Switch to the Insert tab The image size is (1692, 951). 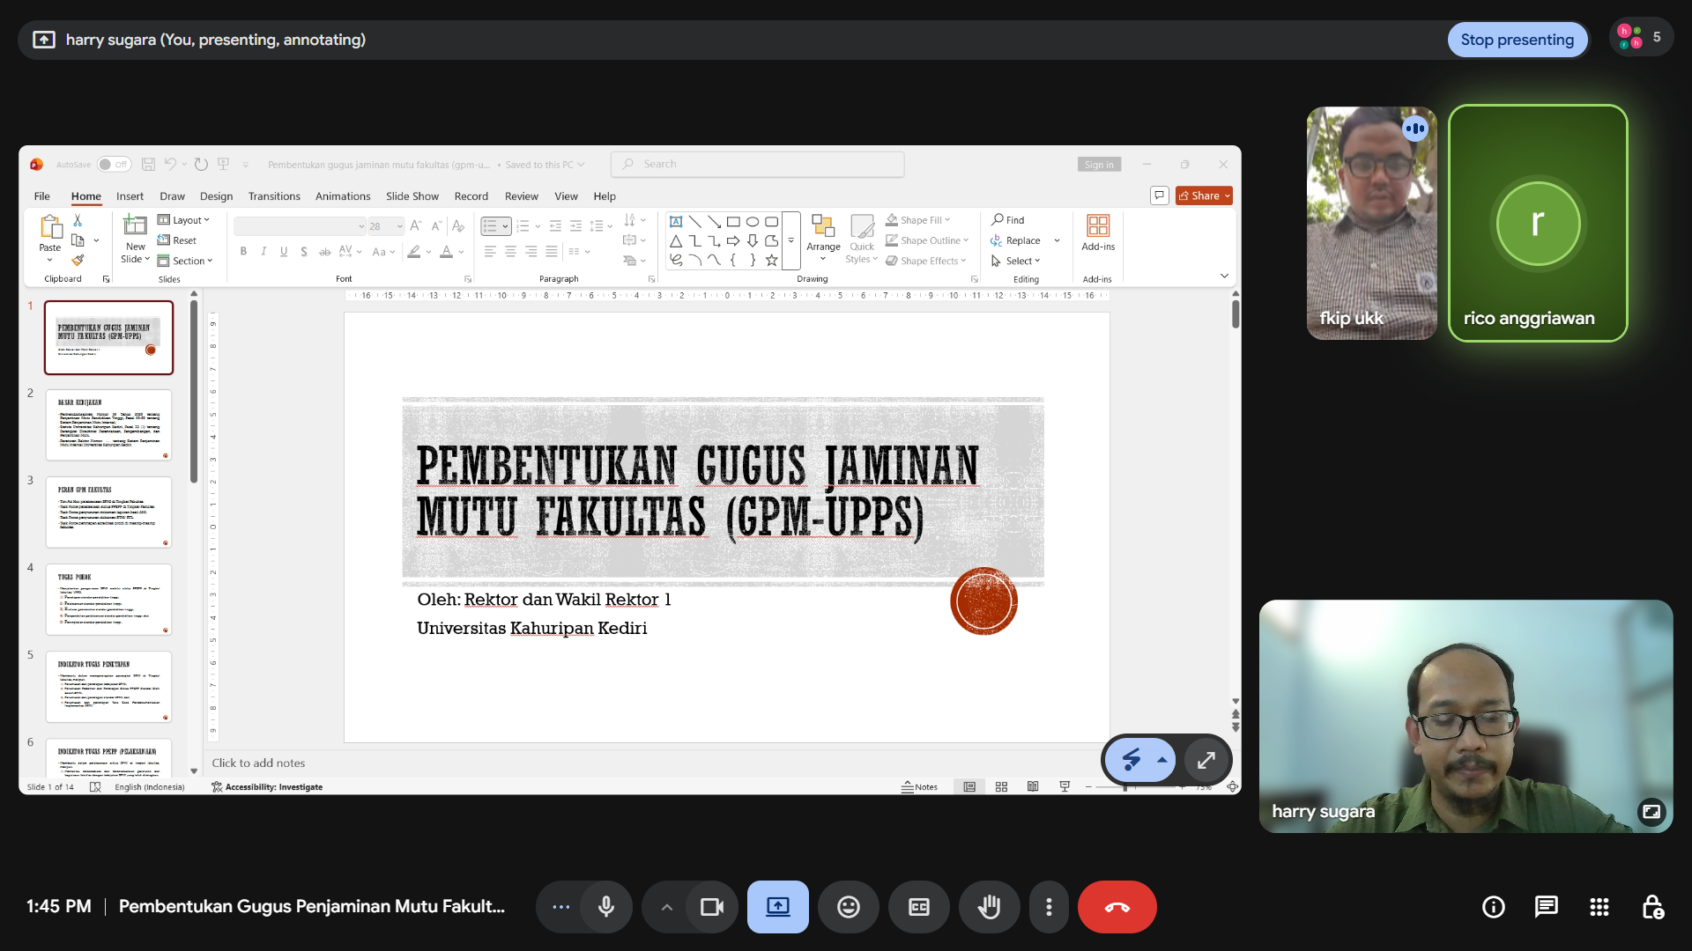click(130, 196)
